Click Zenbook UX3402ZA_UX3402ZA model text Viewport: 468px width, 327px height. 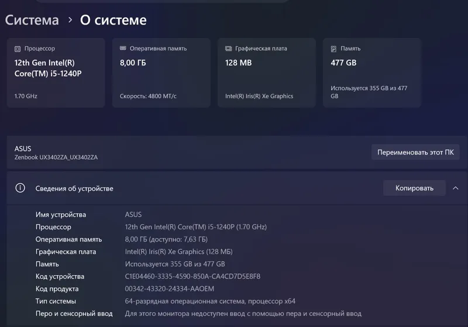click(56, 157)
